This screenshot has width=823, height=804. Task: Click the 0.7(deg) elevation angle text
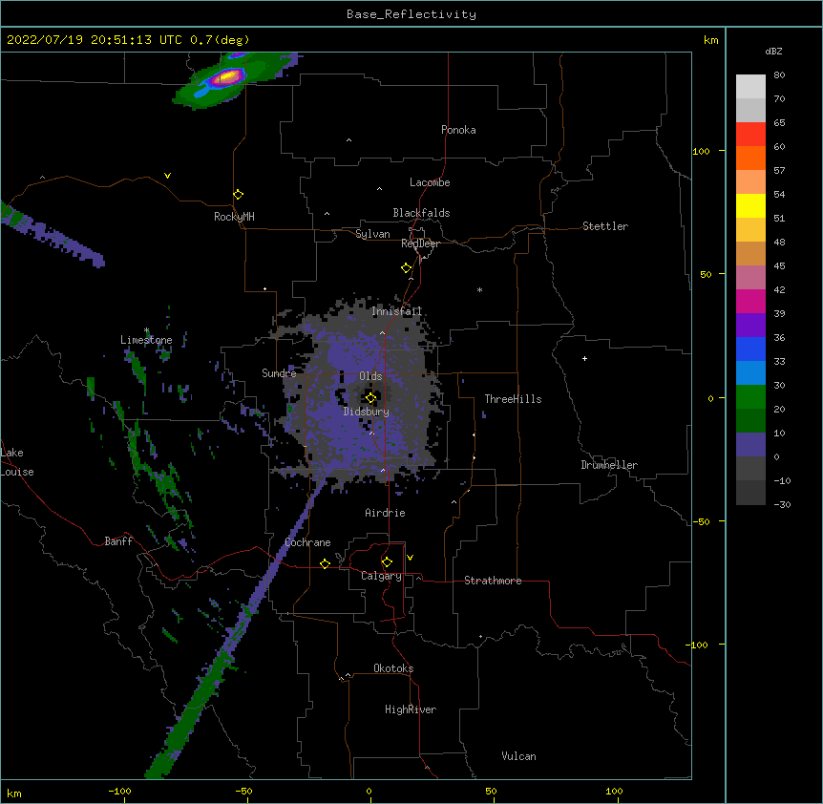pos(220,40)
